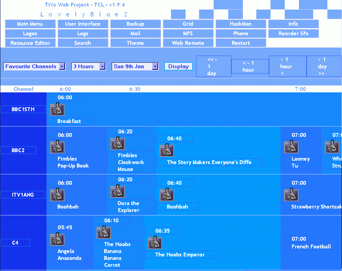Open the Breakfast programme link
342x271 pixels.
pos(69,121)
